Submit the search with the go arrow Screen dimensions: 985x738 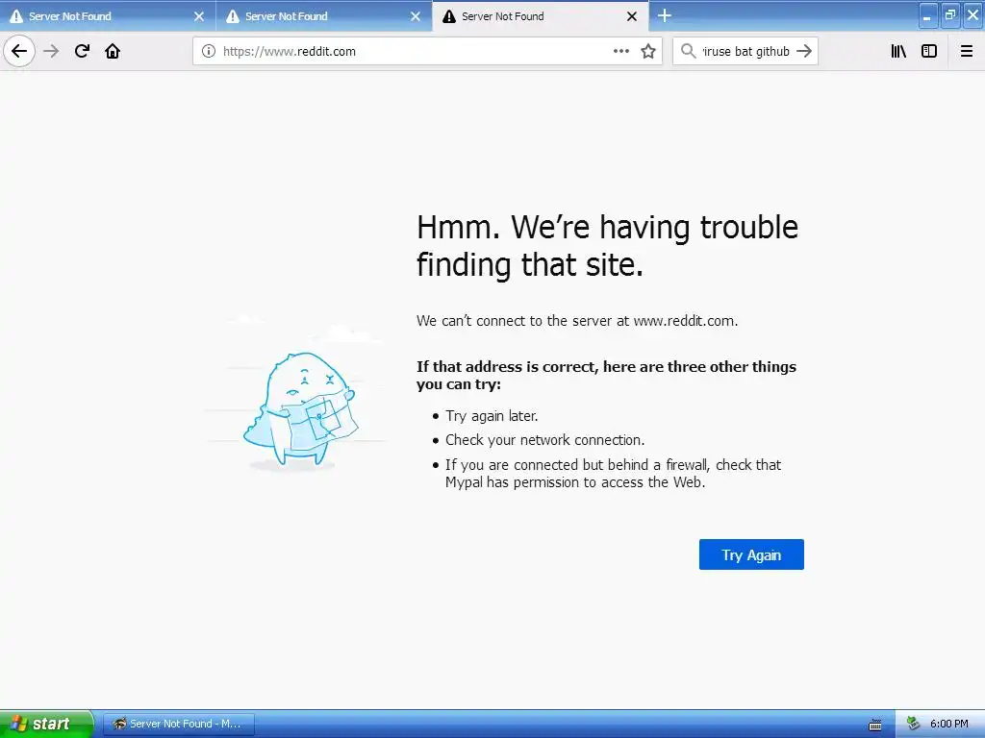(804, 51)
